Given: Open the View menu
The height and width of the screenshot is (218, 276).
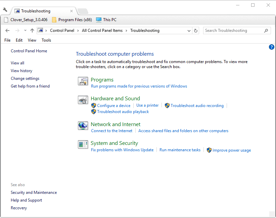Looking at the screenshot, I should tap(32, 40).
